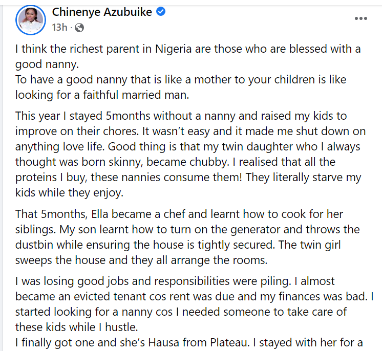Open the Chinenye Azubuike profile name link
382x351 pixels.
pyautogui.click(x=102, y=12)
